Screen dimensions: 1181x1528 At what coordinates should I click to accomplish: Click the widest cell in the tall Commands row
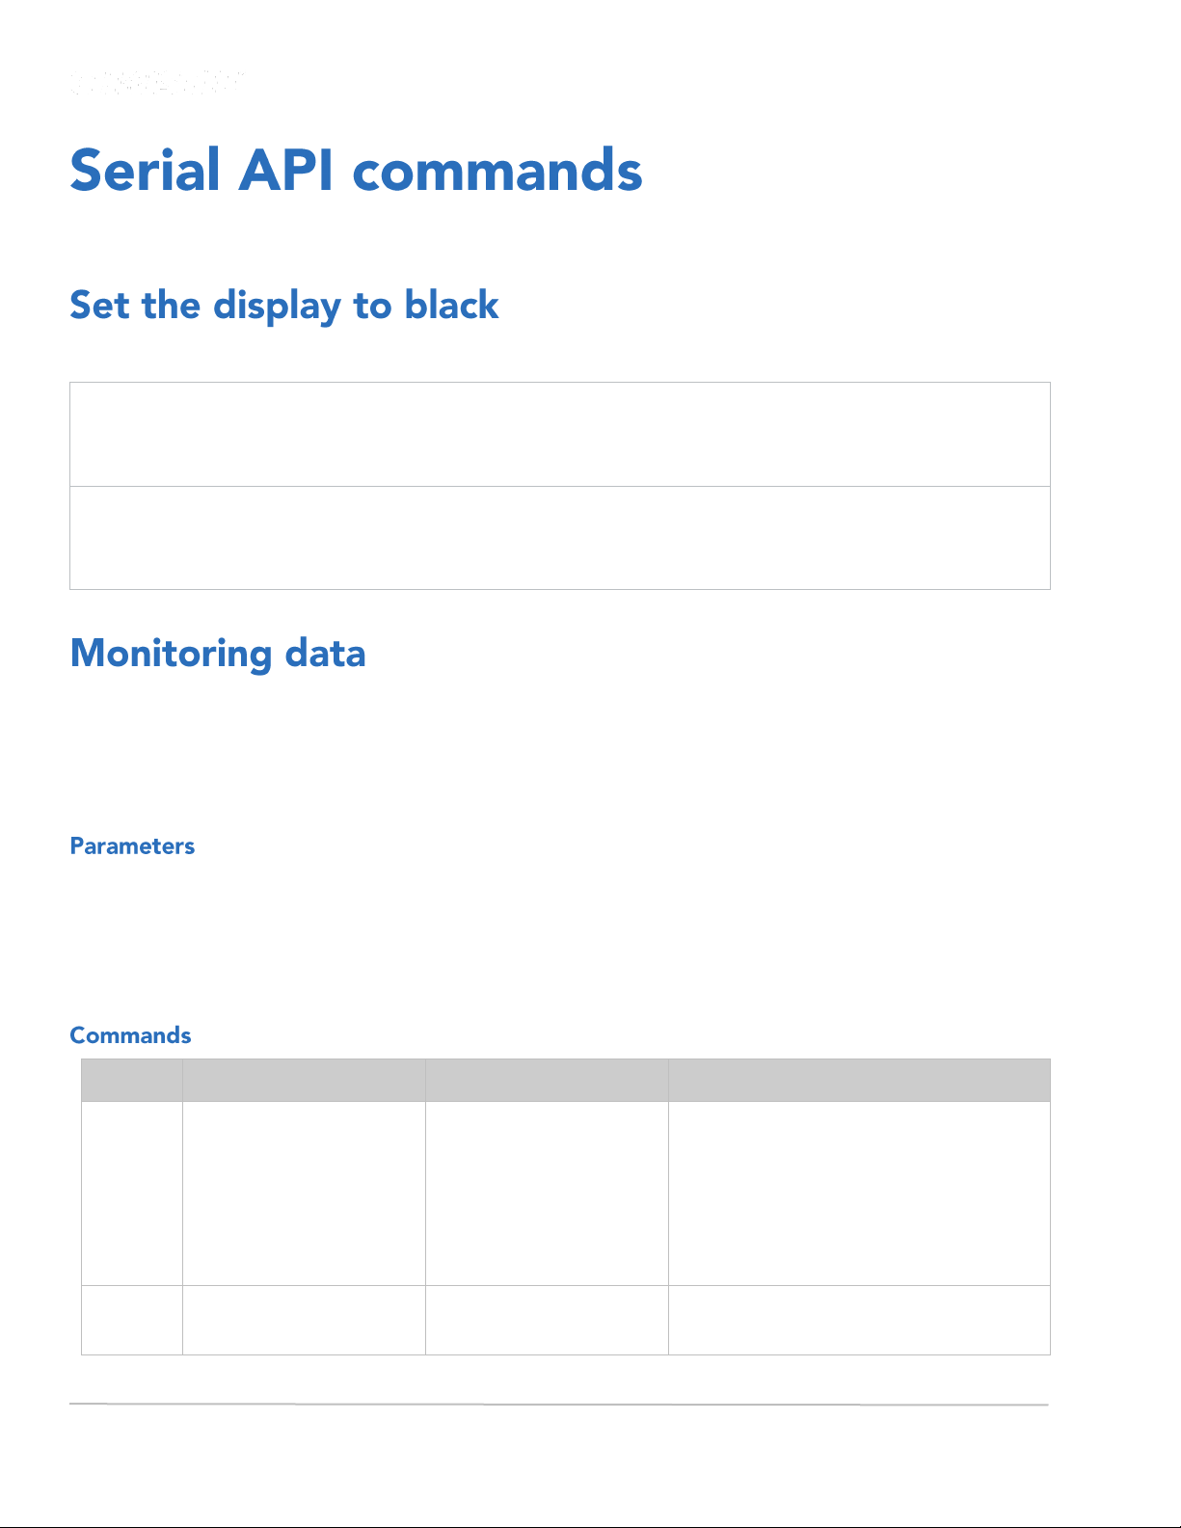[x=859, y=1193]
